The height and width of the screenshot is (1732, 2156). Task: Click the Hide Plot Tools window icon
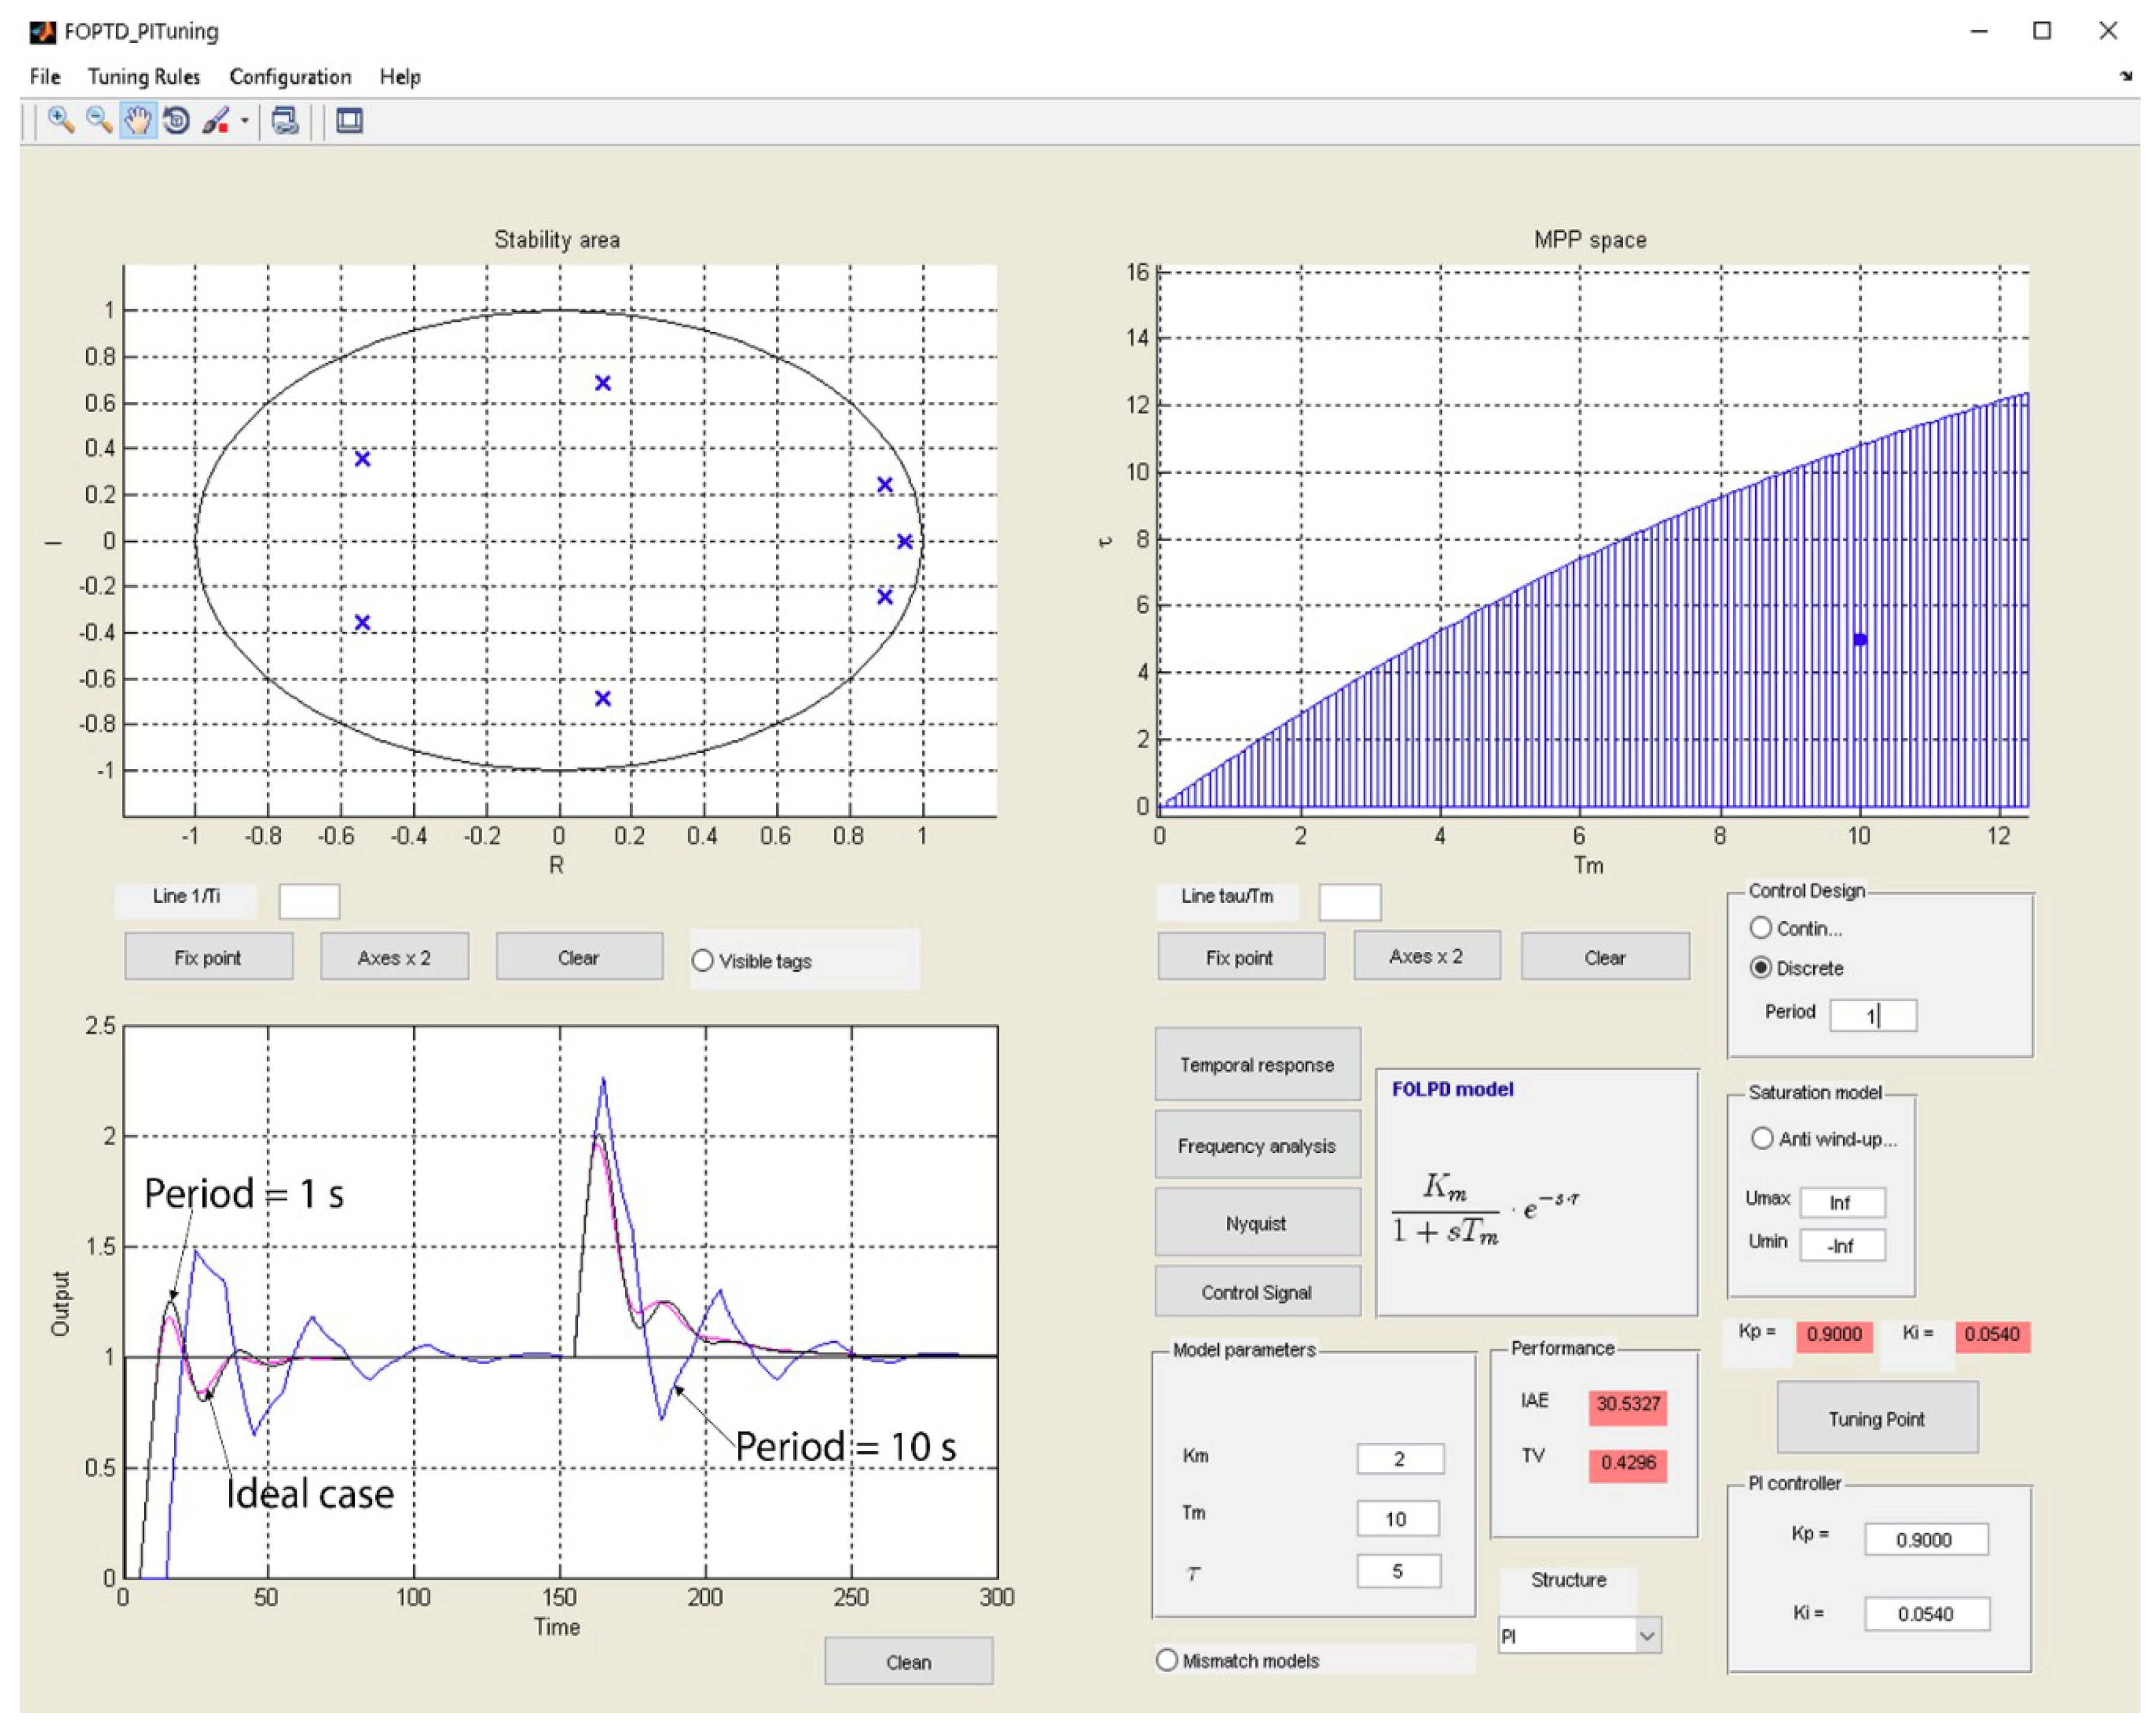coord(349,121)
